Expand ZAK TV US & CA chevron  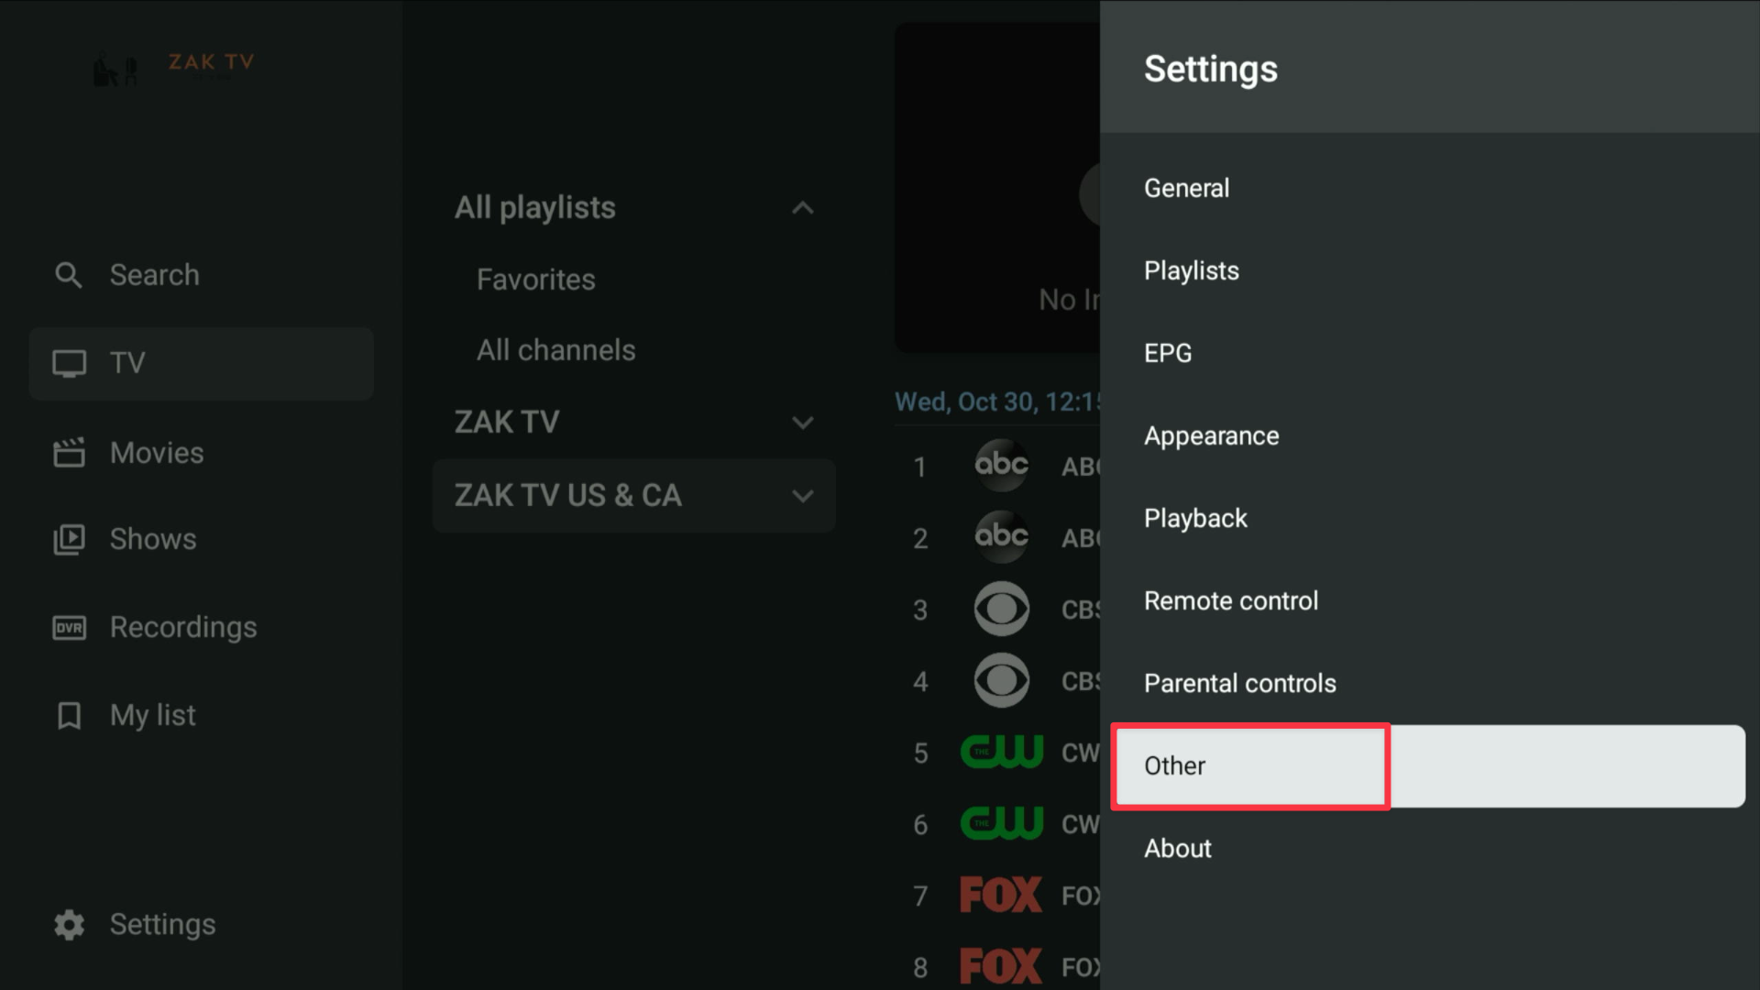pos(802,496)
